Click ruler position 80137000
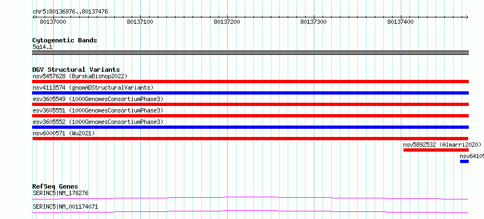This screenshot has height=219, width=484. (53, 22)
